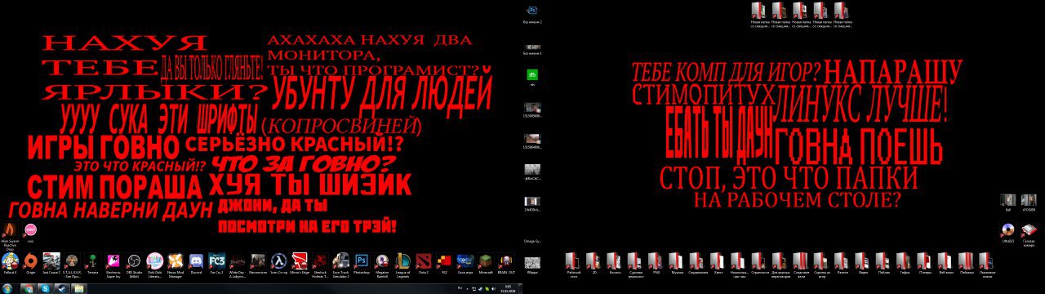
Task: Launch Dota 2 from desktop
Action: coord(424,263)
